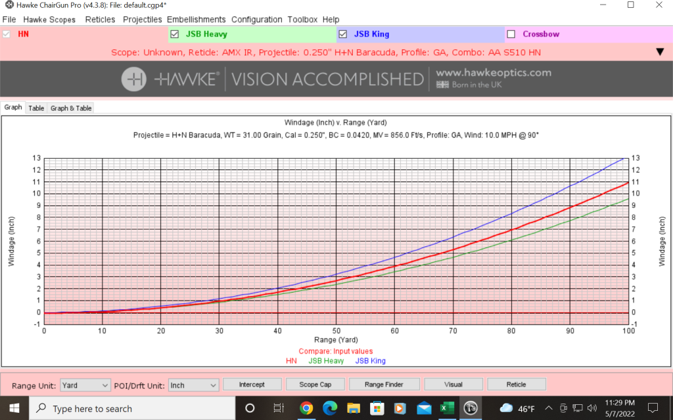The height and width of the screenshot is (420, 673).
Task: Open the Help menu
Action: point(331,20)
